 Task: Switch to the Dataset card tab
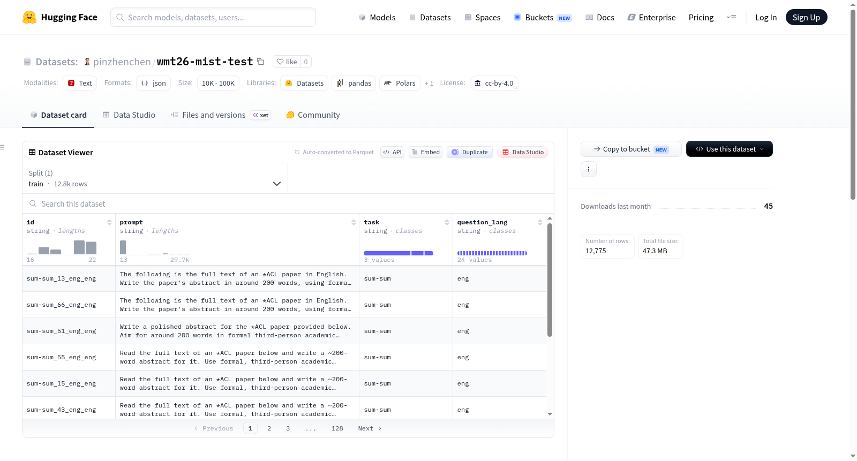[58, 115]
